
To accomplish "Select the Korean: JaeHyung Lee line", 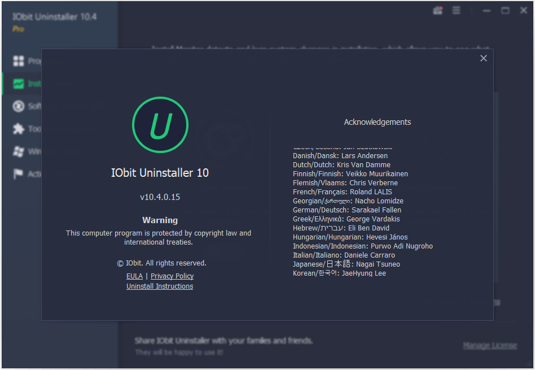I will [340, 273].
